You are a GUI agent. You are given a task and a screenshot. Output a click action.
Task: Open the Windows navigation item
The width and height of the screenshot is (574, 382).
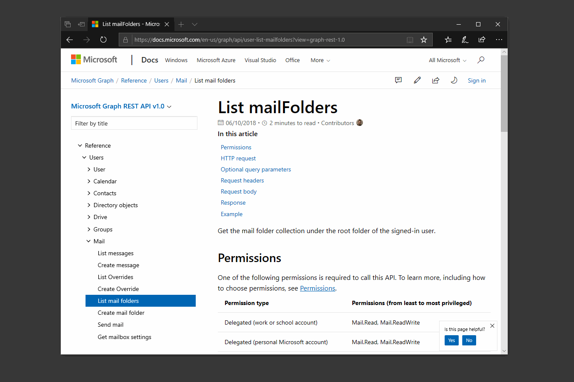pyautogui.click(x=176, y=60)
